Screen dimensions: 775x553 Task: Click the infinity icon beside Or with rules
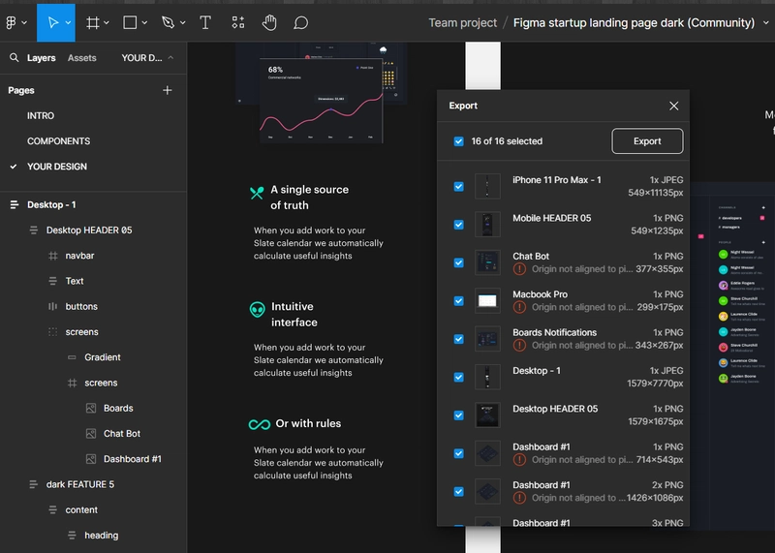click(x=260, y=424)
